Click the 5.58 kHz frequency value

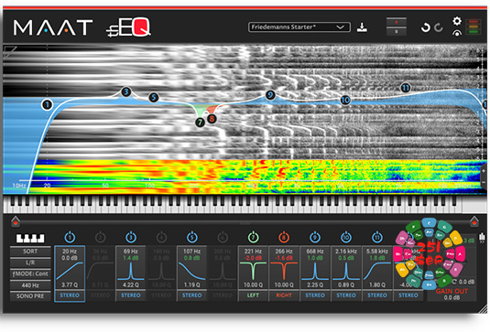tap(377, 252)
